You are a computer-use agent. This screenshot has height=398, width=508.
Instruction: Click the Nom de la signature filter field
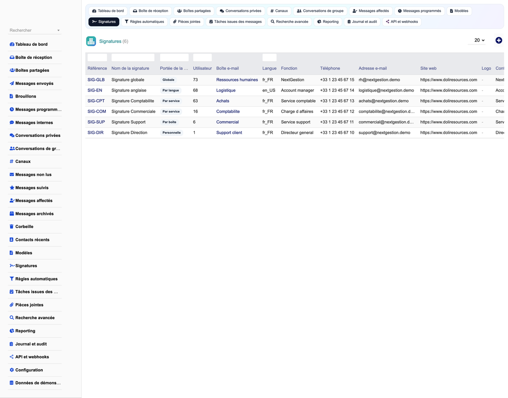tap(133, 58)
